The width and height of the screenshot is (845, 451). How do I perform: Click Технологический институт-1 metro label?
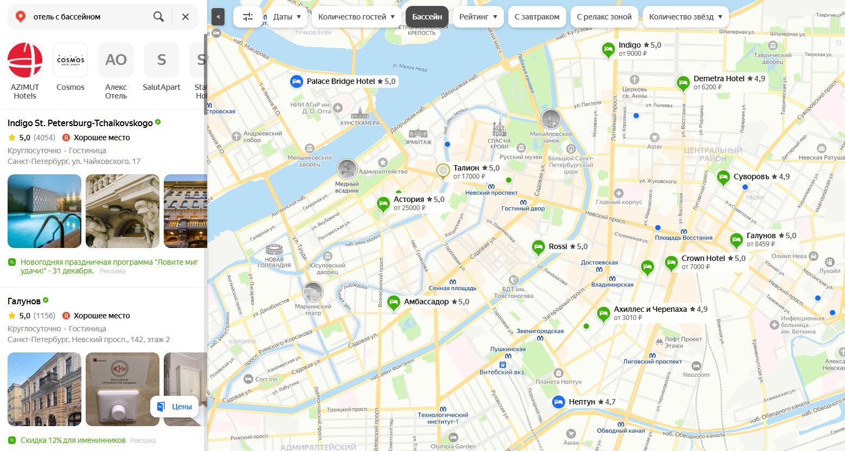(x=443, y=418)
